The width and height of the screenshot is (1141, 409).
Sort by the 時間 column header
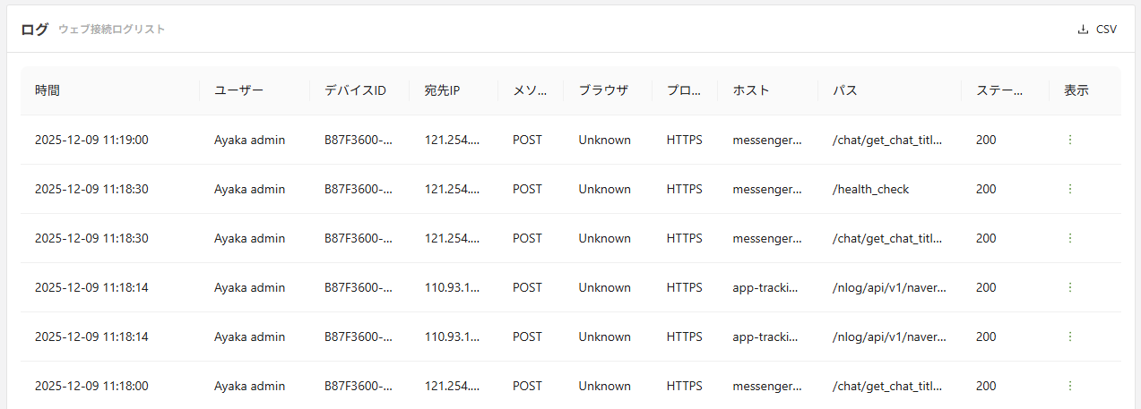tap(48, 90)
